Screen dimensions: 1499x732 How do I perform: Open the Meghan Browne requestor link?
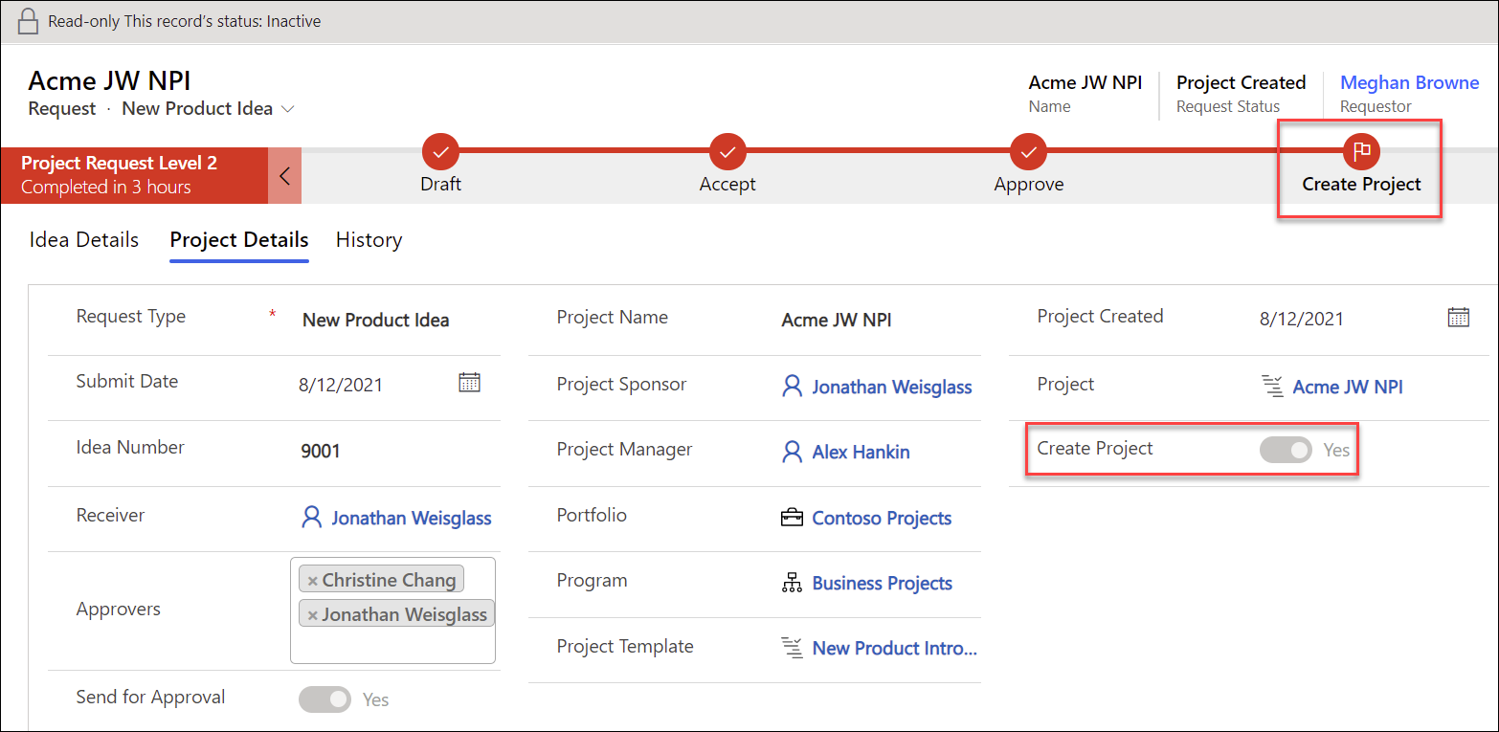coord(1409,83)
